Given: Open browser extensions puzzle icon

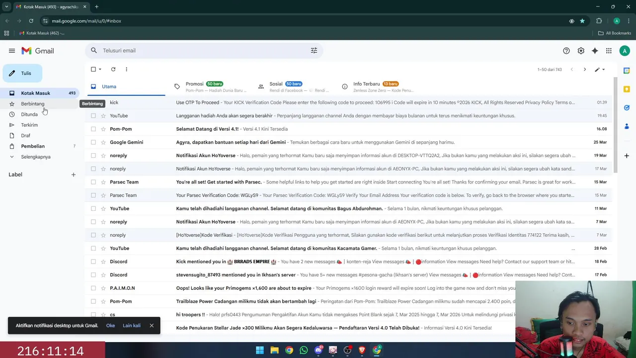Looking at the screenshot, I should [x=599, y=21].
